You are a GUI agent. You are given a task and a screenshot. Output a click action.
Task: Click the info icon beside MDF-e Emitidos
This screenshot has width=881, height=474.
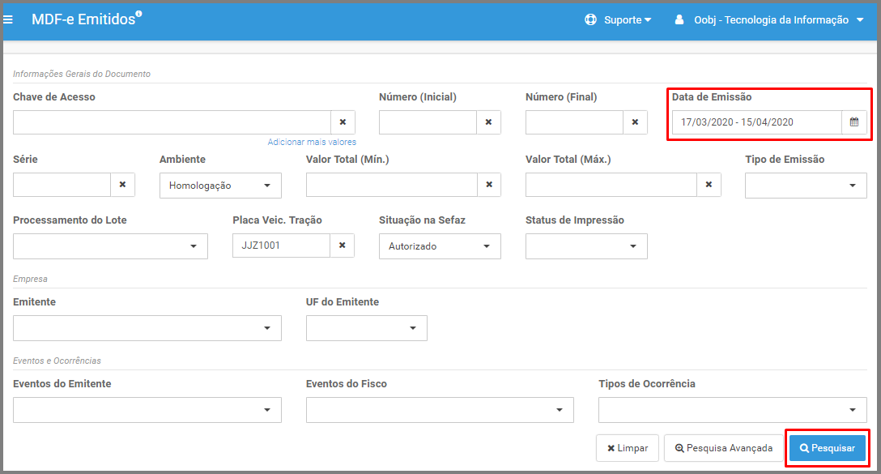[x=138, y=14]
